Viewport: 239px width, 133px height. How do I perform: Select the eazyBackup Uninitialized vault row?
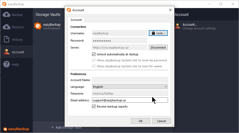[49, 26]
